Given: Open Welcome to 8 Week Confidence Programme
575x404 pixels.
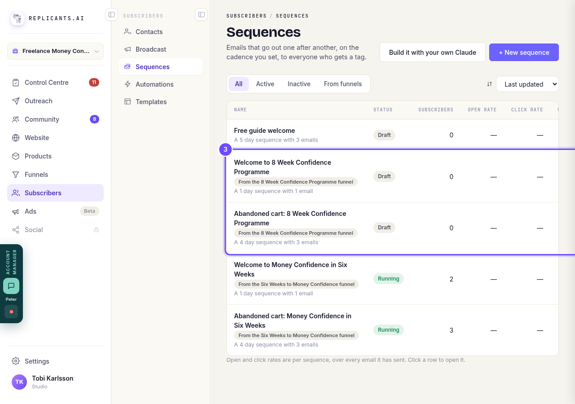Looking at the screenshot, I should tap(393, 176).
